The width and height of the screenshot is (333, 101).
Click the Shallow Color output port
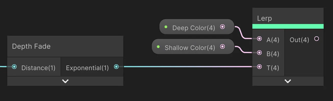(x=222, y=46)
